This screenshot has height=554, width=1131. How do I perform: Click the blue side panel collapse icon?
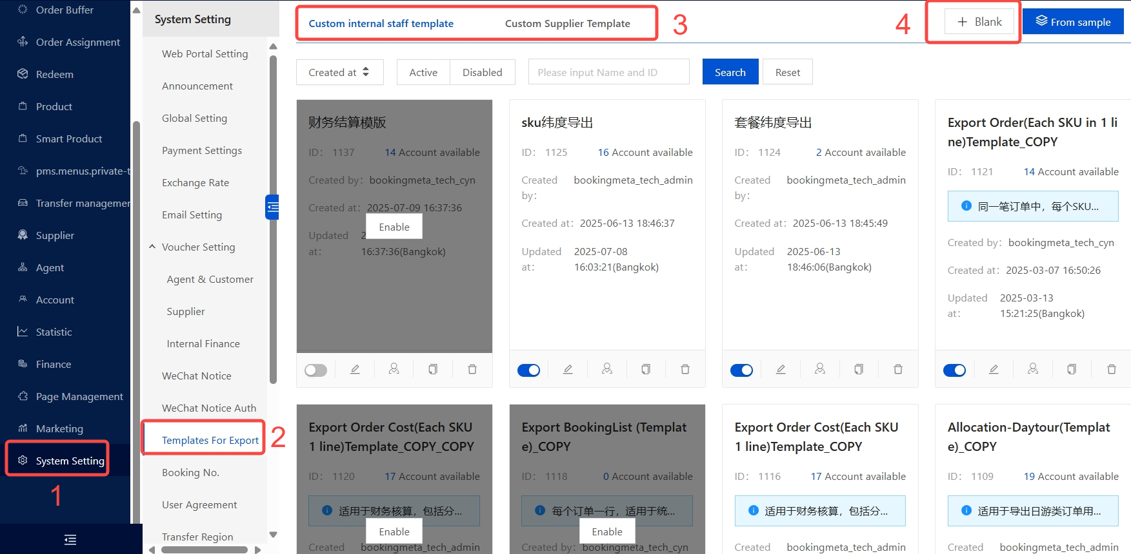coord(272,207)
